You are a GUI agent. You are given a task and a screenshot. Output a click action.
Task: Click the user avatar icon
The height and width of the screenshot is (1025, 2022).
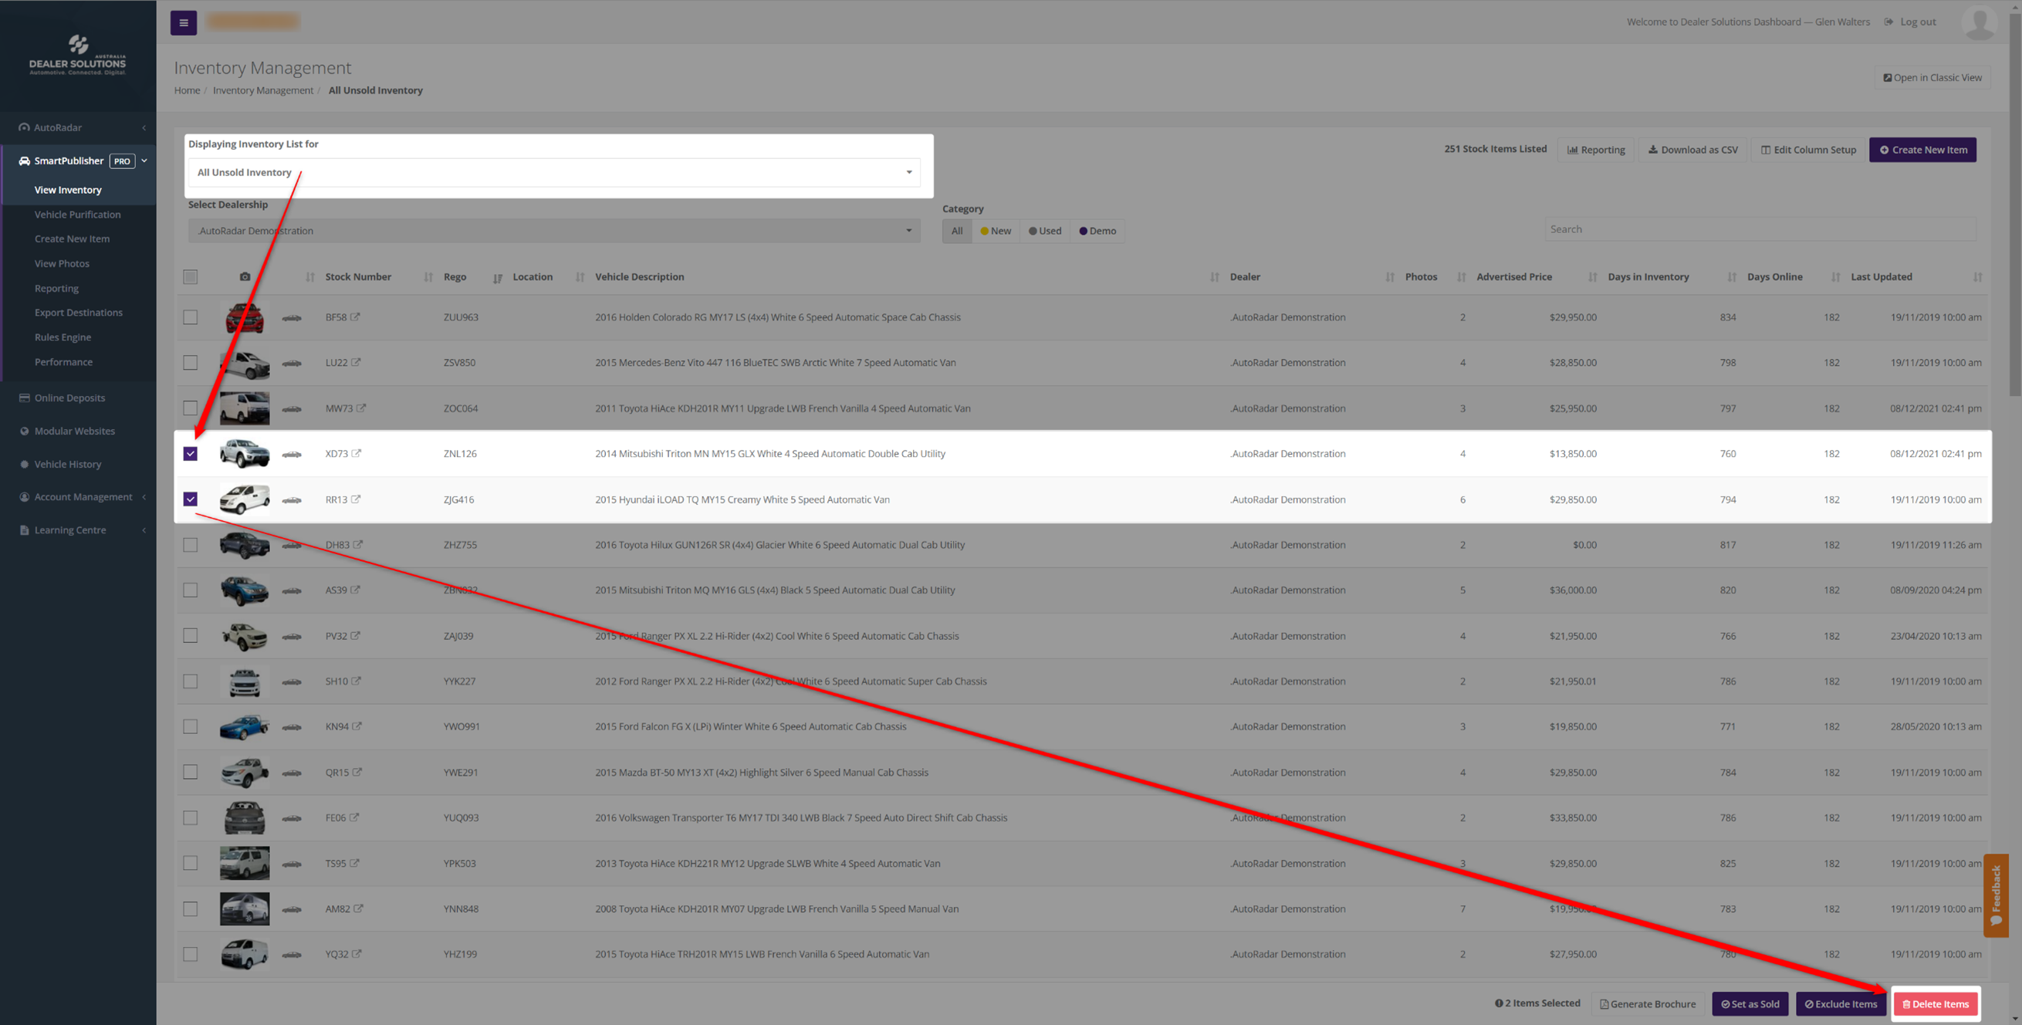coord(1979,22)
